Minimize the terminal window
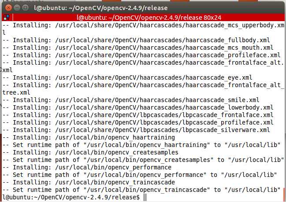The image size is (286, 202). pos(17,7)
